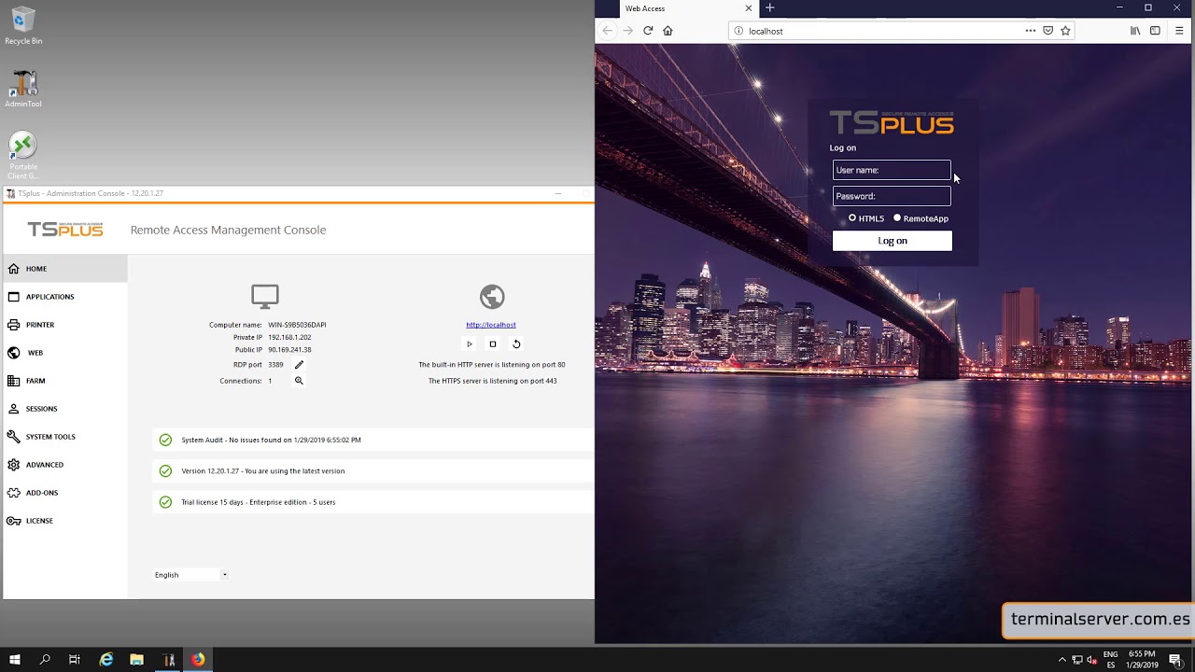Image resolution: width=1195 pixels, height=672 pixels.
Task: Go to Firefox home page
Action: pos(668,31)
